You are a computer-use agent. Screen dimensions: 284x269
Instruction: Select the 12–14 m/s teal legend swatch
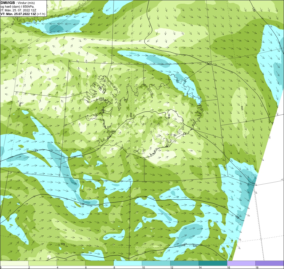point(184,263)
